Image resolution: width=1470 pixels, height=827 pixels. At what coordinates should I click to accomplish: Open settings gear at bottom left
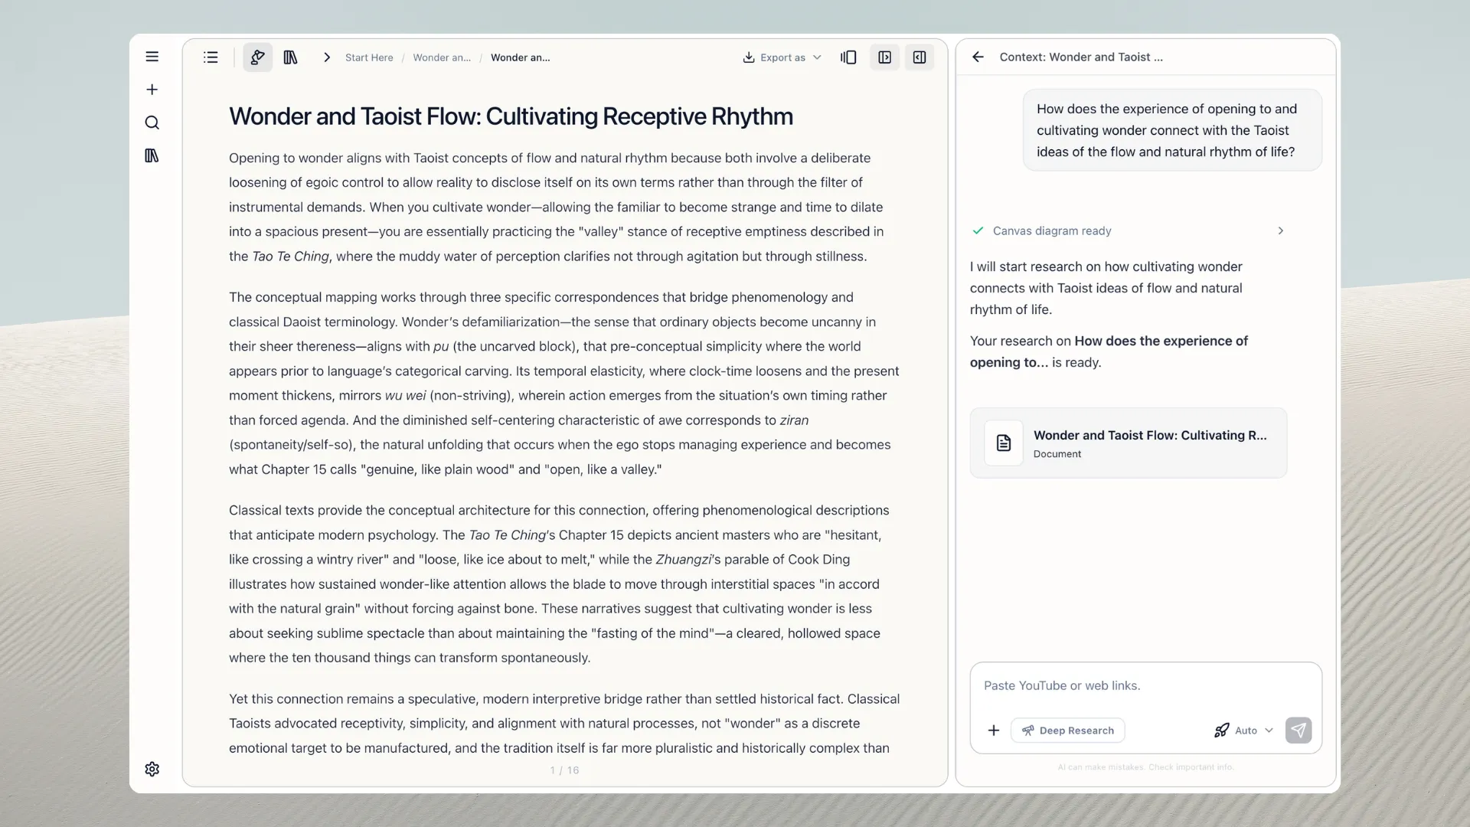click(x=152, y=769)
